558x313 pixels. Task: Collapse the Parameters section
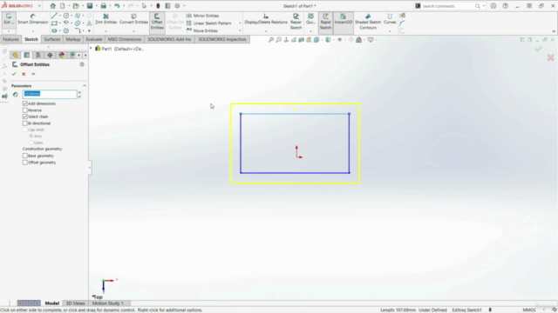tap(85, 86)
